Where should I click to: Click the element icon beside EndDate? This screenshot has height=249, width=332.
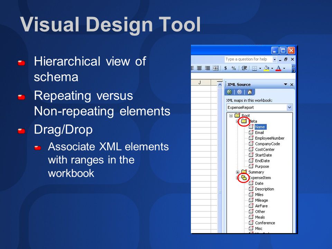coord(251,160)
